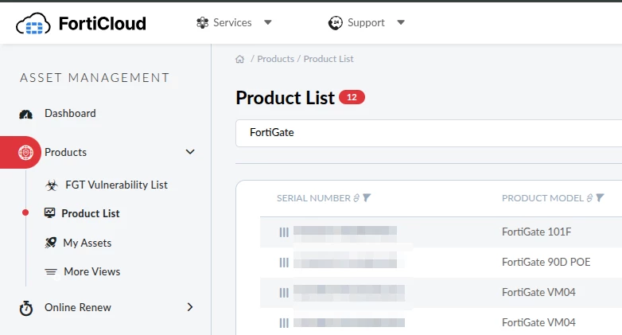Open the Product Model filter icon
Screen dimensions: 622x335
point(600,197)
